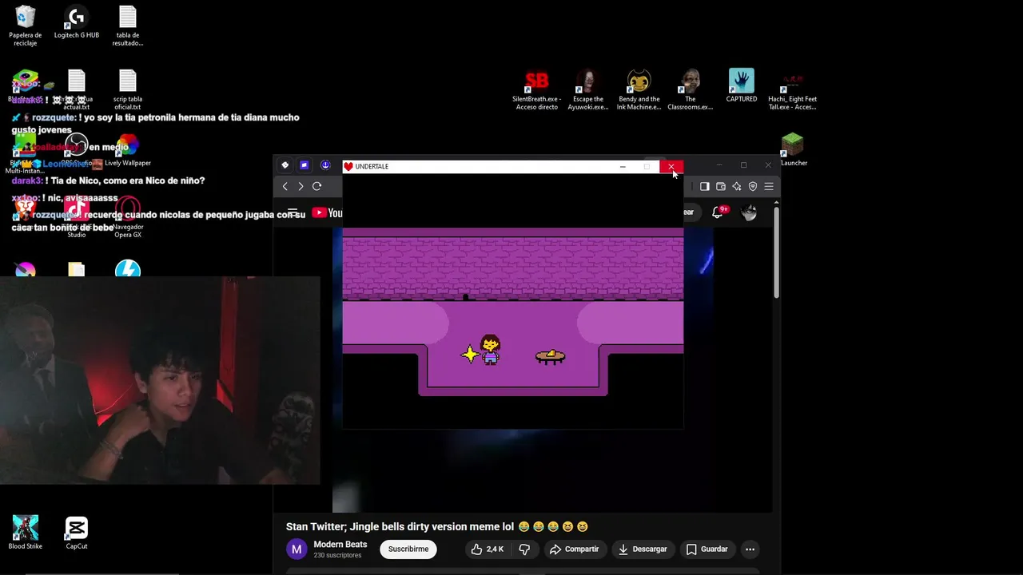The image size is (1023, 575).
Task: Open the Modern Beats channel link
Action: click(x=340, y=545)
